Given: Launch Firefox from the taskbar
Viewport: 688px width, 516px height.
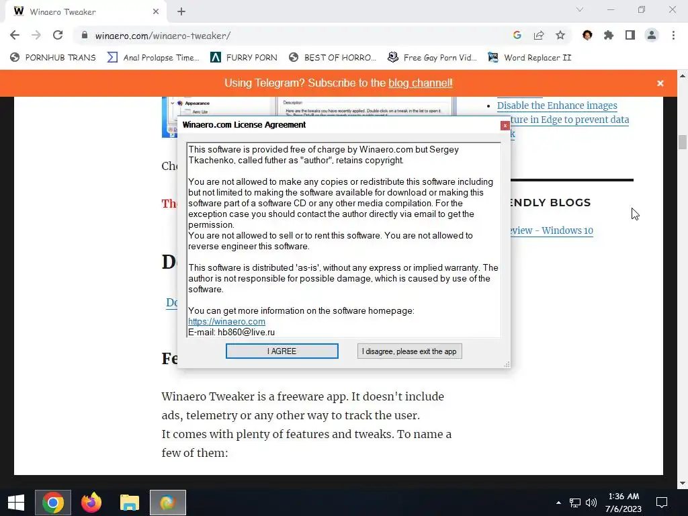Looking at the screenshot, I should click(91, 503).
